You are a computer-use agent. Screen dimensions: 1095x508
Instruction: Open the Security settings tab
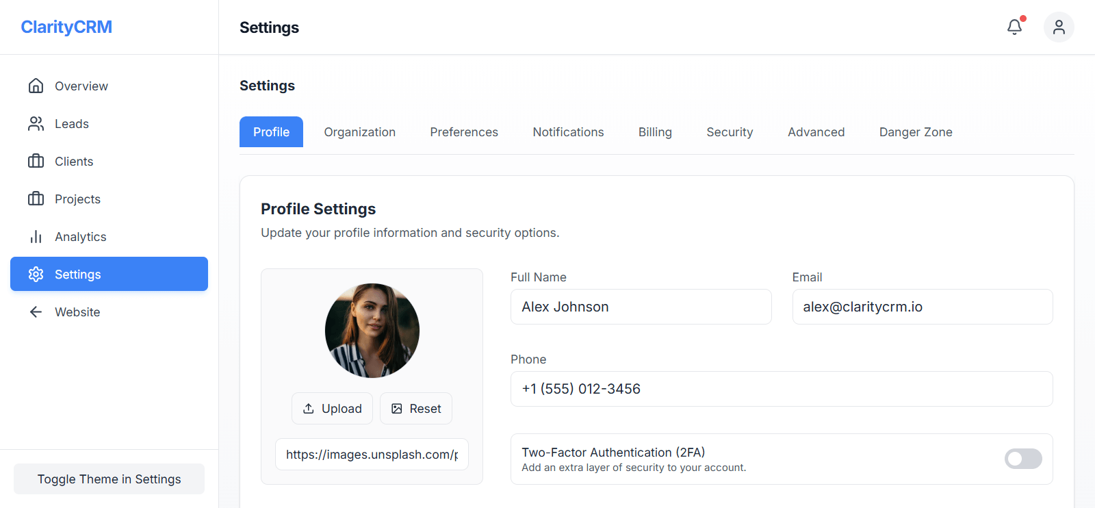[730, 132]
